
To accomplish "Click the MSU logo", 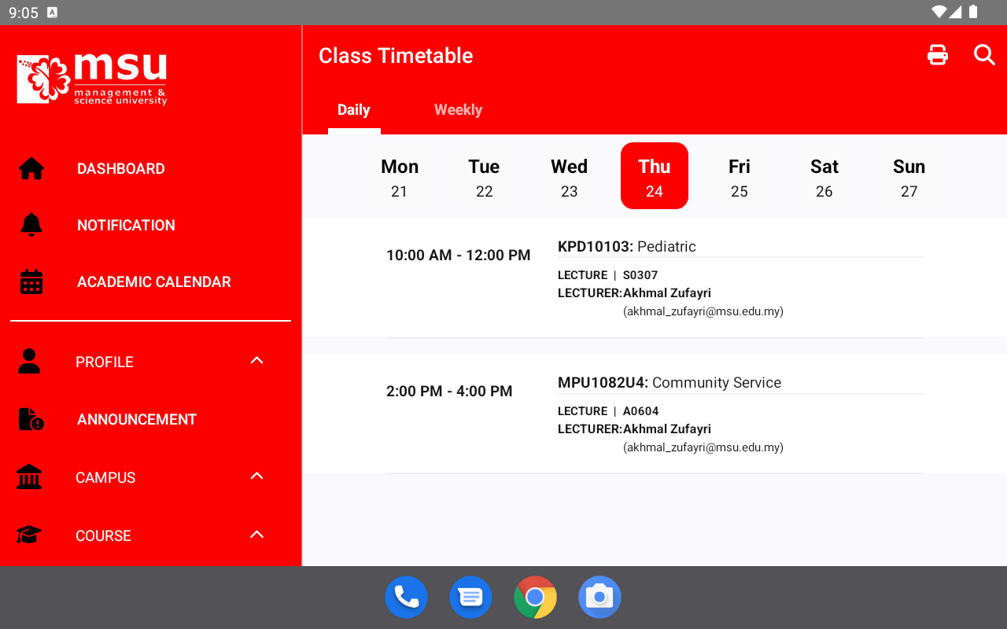I will click(92, 79).
